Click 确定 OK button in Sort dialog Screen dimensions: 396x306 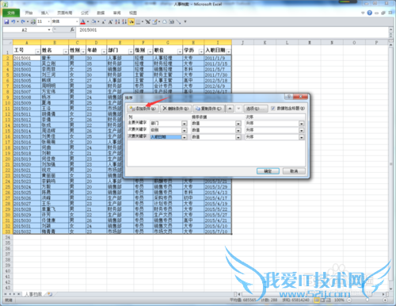tap(268, 171)
